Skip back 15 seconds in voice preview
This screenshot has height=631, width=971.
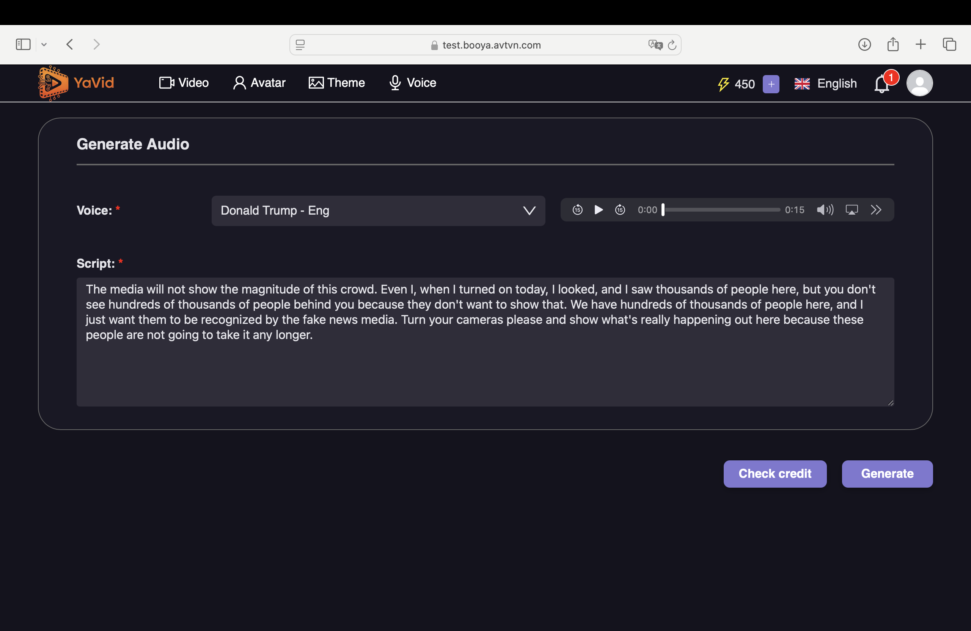(577, 210)
